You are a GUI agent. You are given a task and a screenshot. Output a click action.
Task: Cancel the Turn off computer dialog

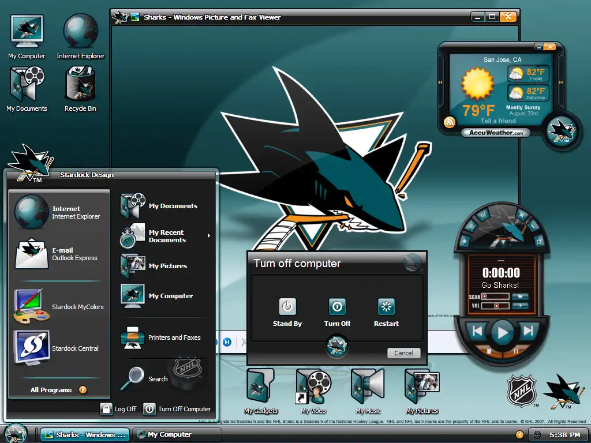click(403, 353)
